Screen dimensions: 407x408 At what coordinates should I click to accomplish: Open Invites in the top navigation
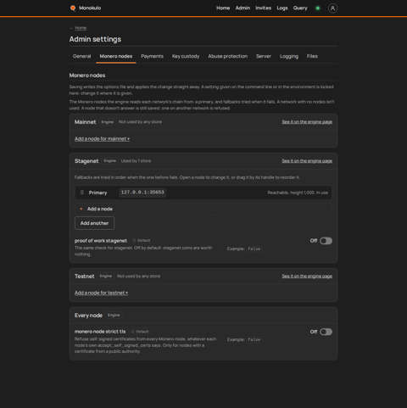click(x=264, y=8)
